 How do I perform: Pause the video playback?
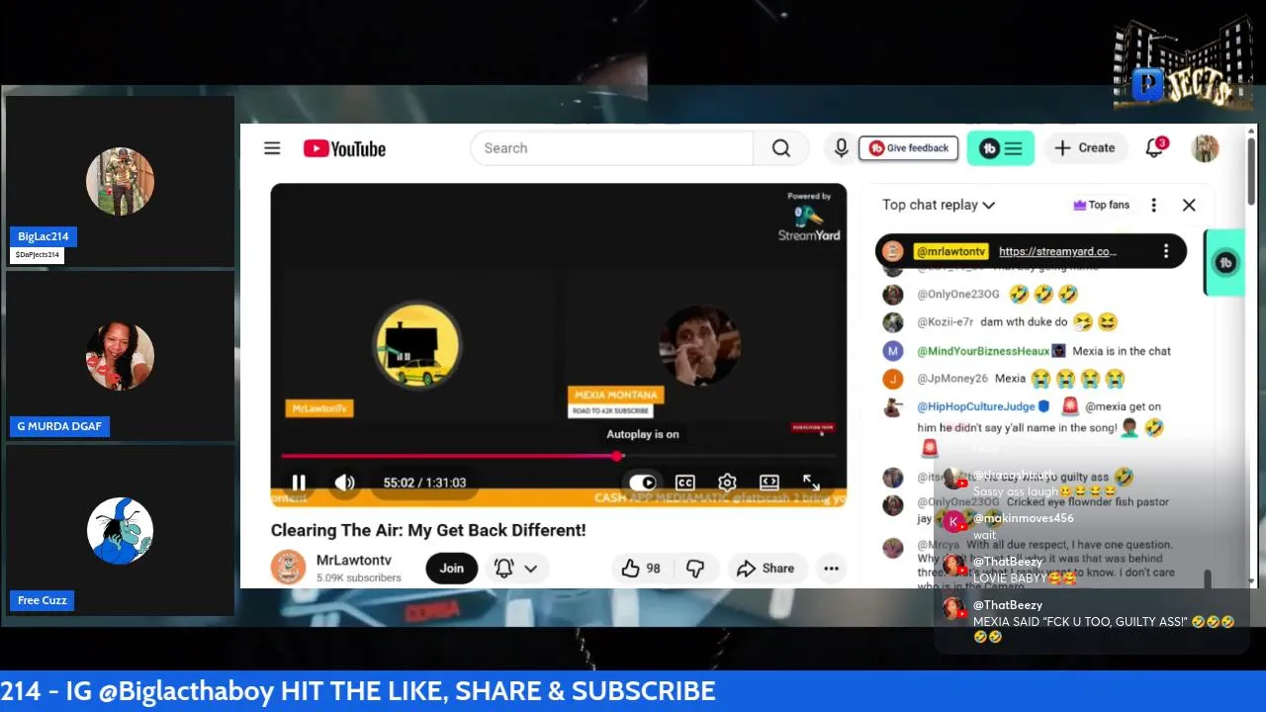(299, 483)
